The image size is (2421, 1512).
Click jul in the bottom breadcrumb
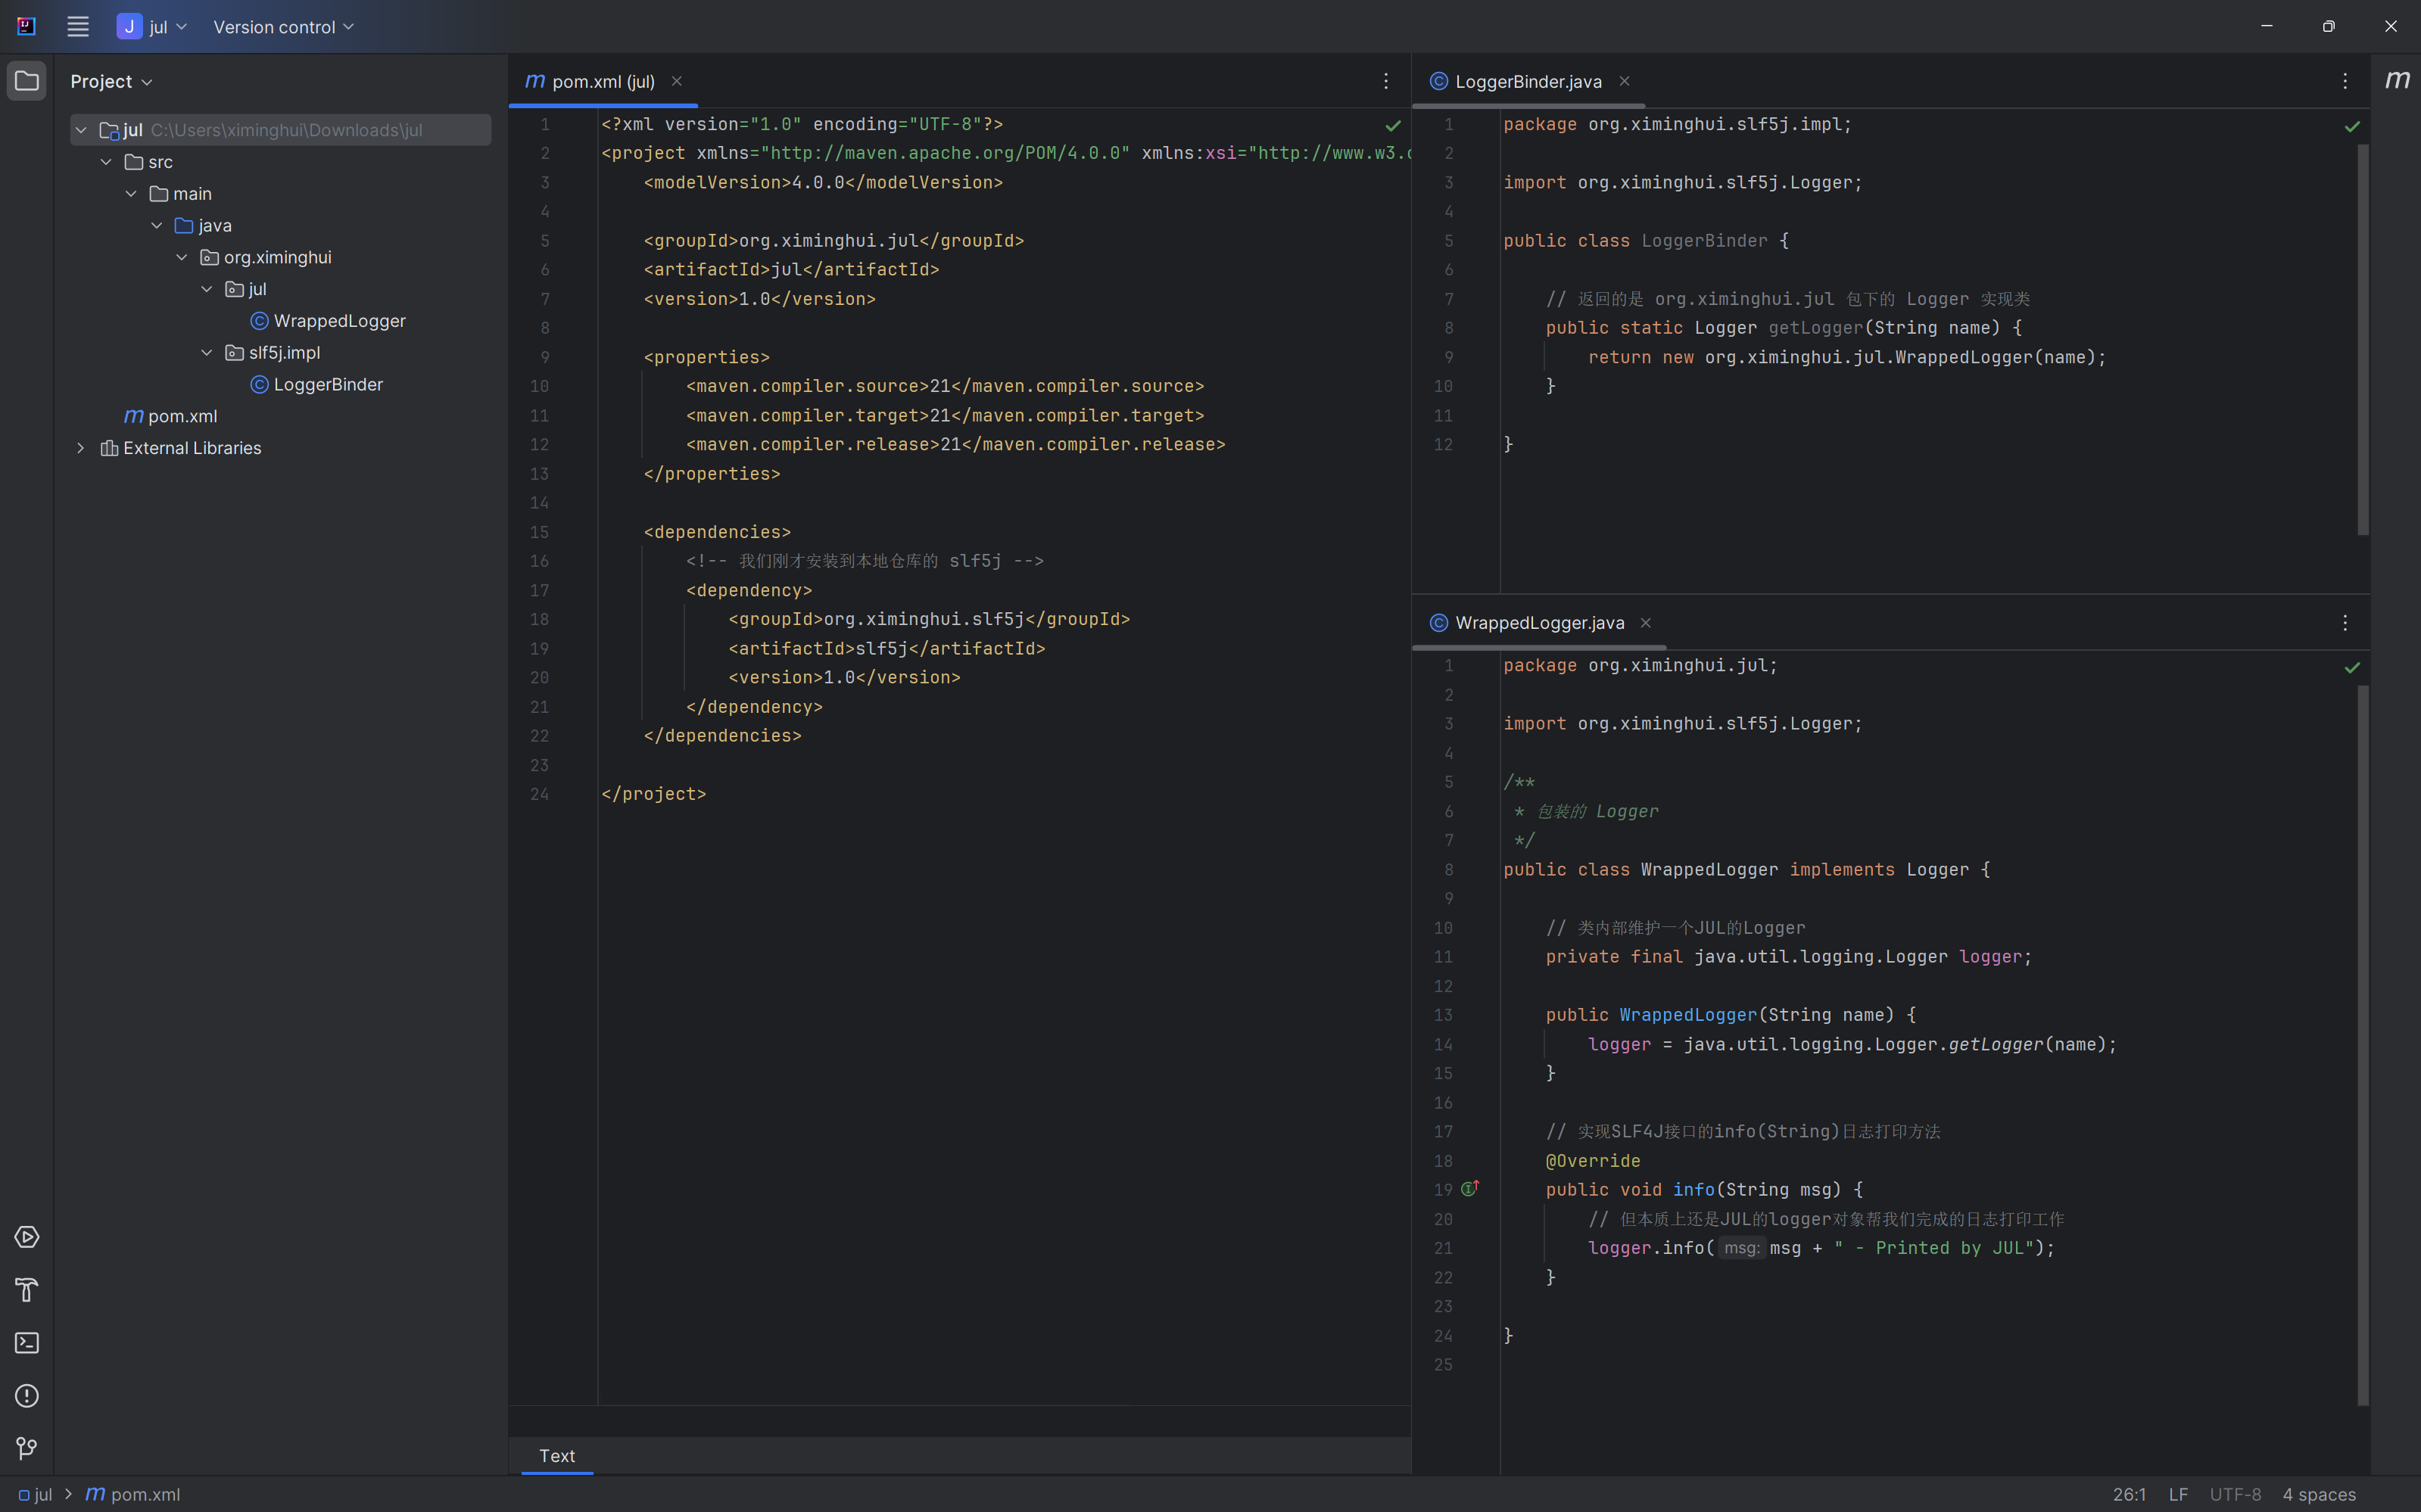[x=35, y=1494]
